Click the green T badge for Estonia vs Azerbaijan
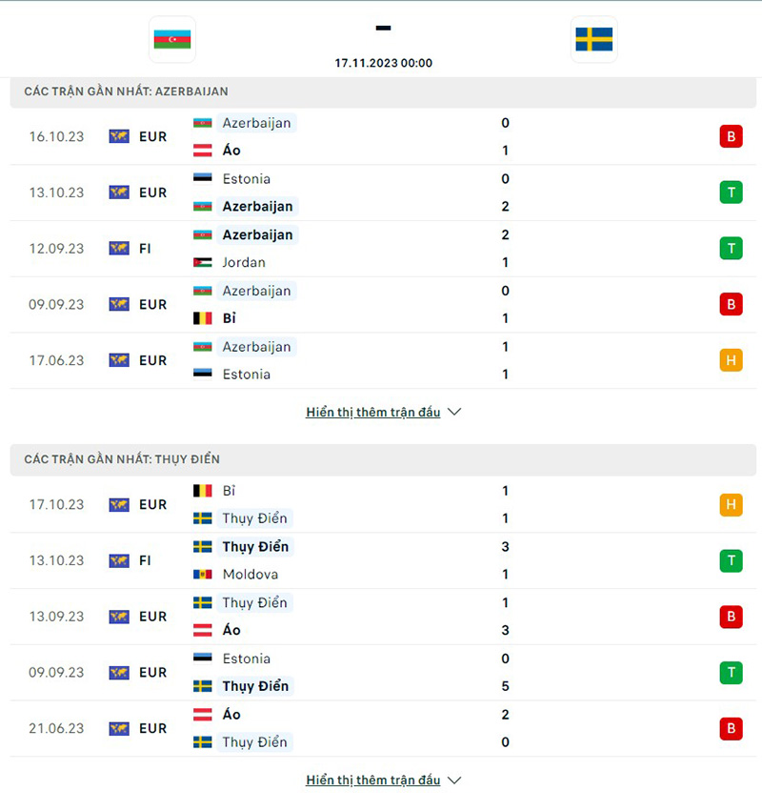This screenshot has height=811, width=762. [731, 193]
